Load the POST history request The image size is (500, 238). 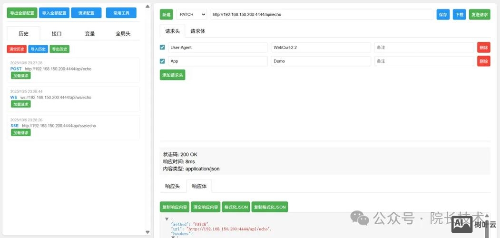tap(20, 76)
